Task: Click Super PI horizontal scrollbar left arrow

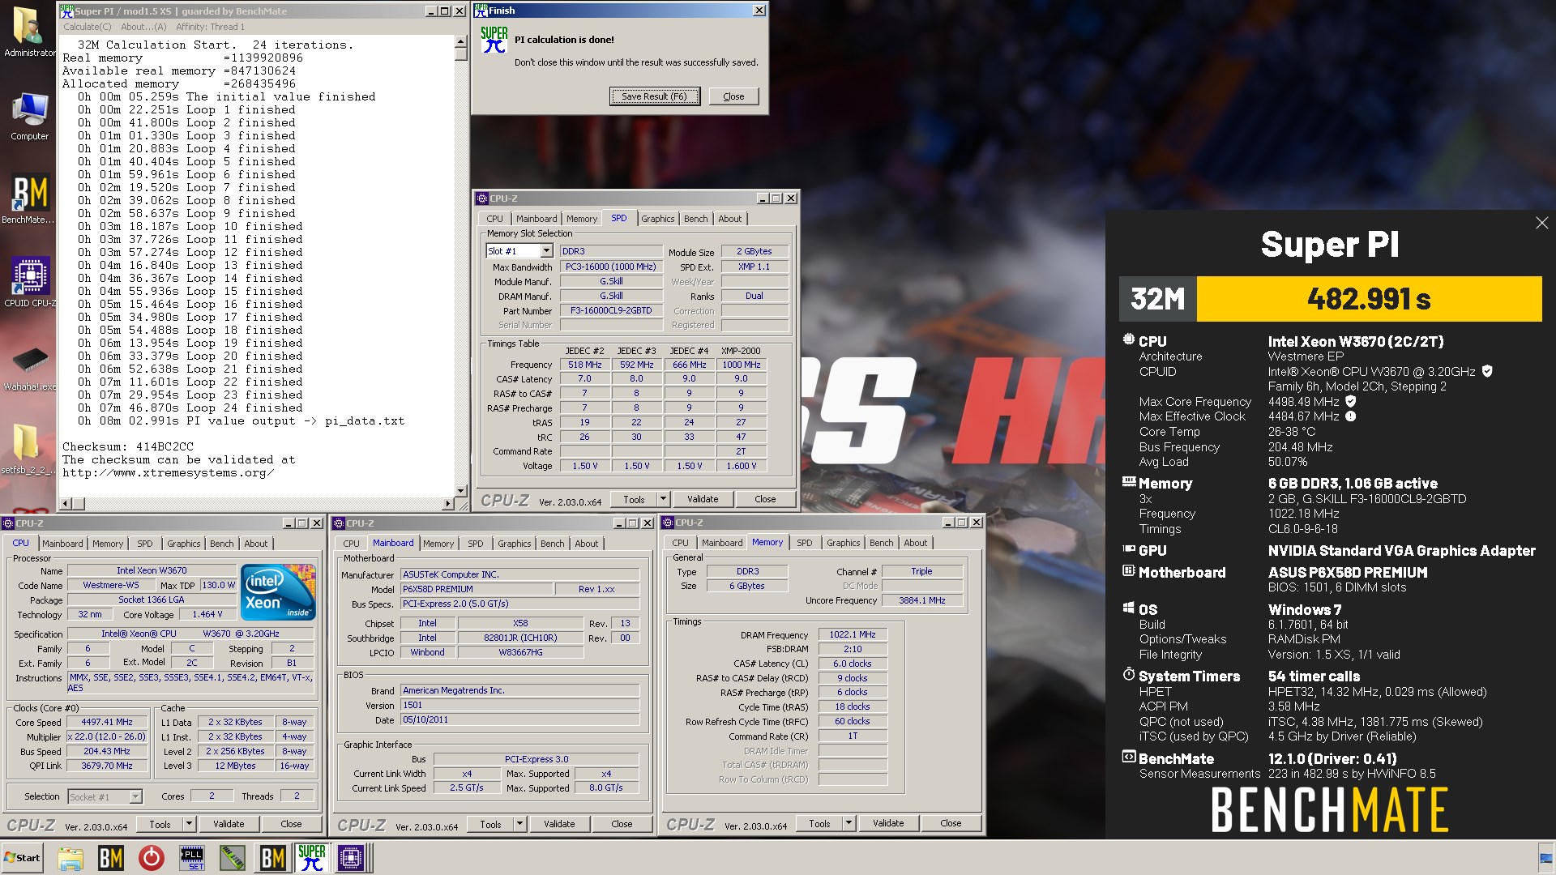Action: [x=66, y=504]
